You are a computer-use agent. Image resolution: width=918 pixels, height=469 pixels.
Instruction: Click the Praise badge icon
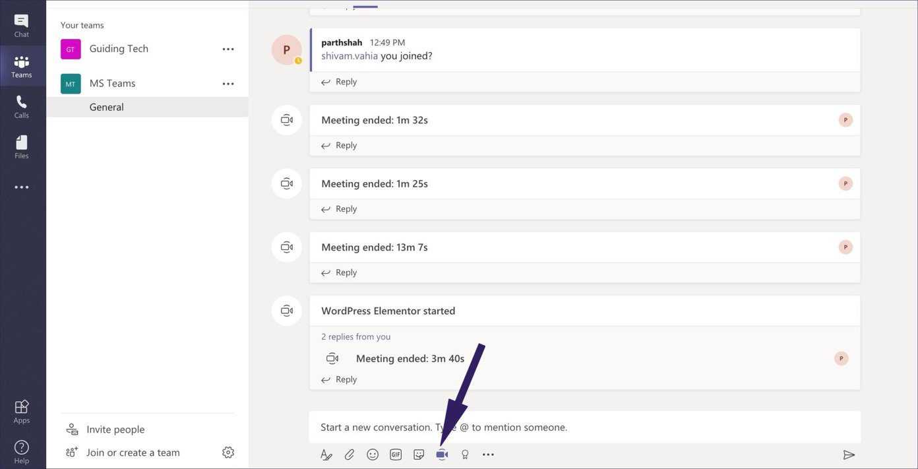[x=465, y=454]
